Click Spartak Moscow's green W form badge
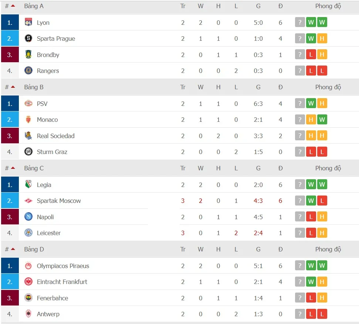This screenshot has height=324, width=359. click(311, 200)
